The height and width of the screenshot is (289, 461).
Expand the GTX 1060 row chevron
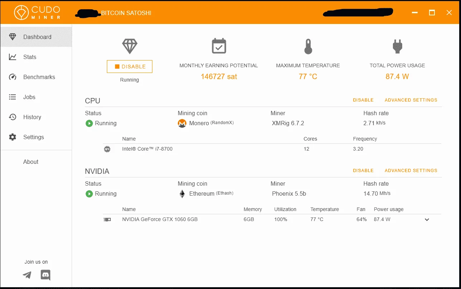click(427, 220)
